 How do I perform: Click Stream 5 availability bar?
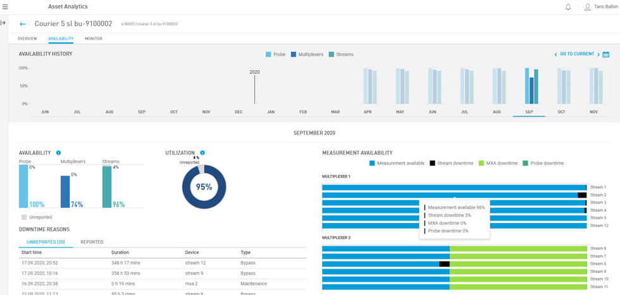click(x=454, y=218)
